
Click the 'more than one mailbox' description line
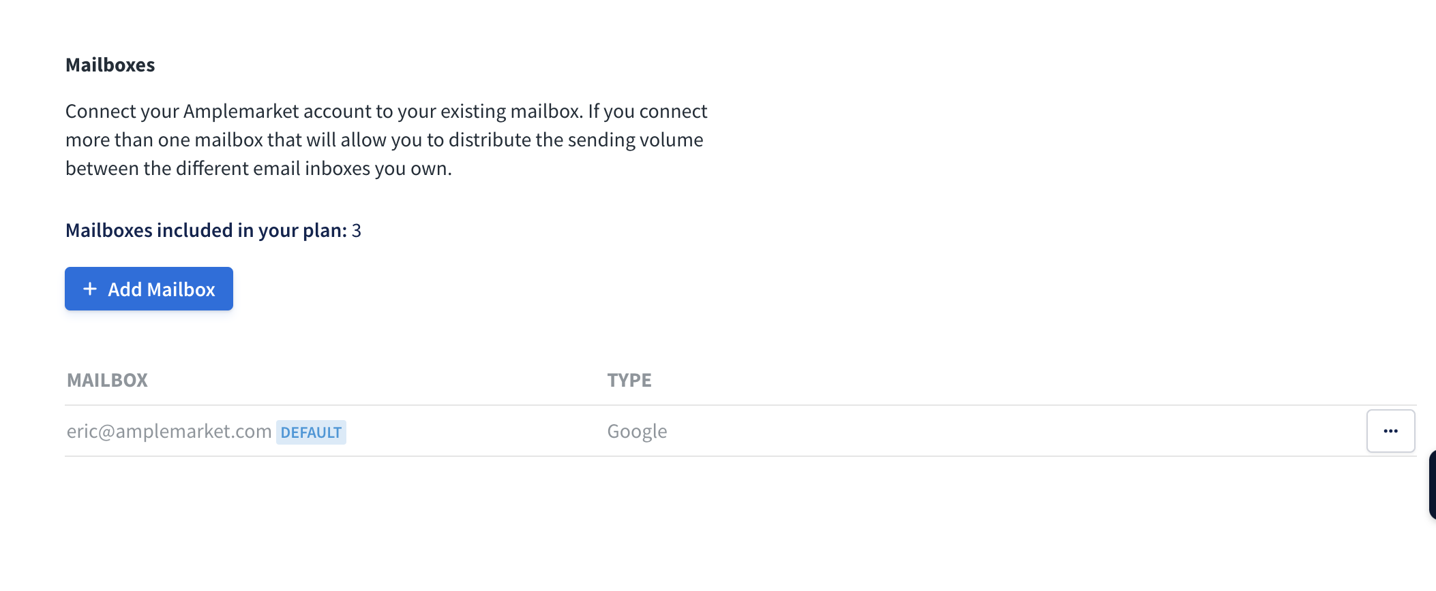(385, 140)
